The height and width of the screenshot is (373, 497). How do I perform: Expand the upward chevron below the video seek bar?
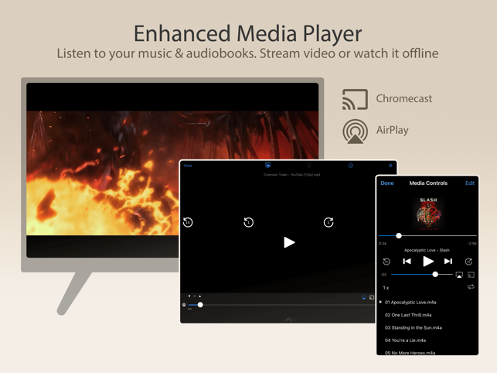click(288, 320)
